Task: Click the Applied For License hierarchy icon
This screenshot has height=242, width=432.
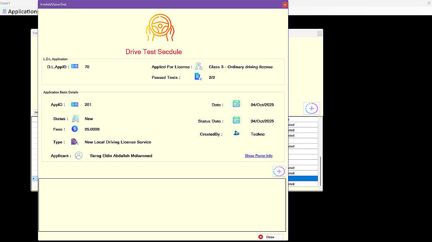Action: coord(199,66)
